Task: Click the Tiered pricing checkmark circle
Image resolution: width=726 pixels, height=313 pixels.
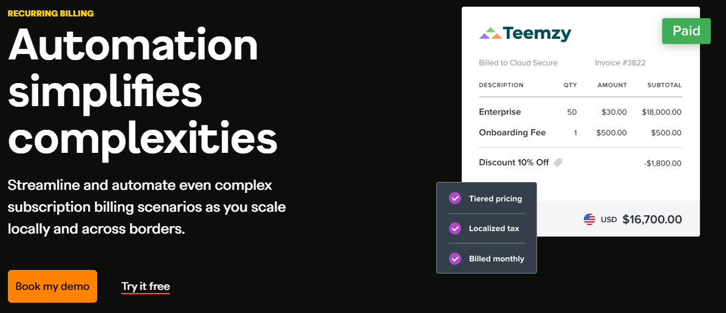Action: (x=455, y=198)
